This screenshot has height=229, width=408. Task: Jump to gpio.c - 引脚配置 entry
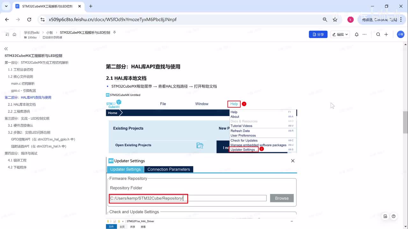point(24,91)
